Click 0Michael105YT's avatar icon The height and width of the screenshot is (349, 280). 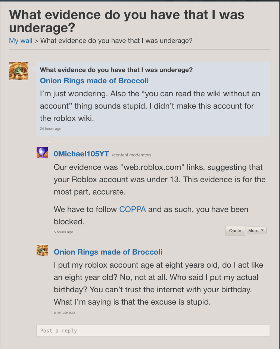coord(42,152)
